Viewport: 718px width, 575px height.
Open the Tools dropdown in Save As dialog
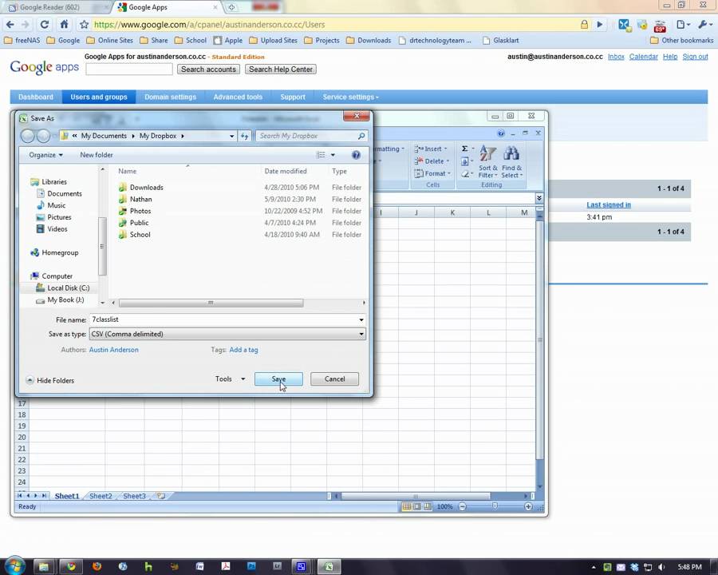pyautogui.click(x=231, y=379)
